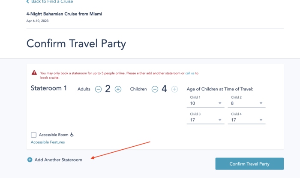This screenshot has width=300, height=178.
Task: Expand the Child 4 age dropdown
Action: click(246, 120)
